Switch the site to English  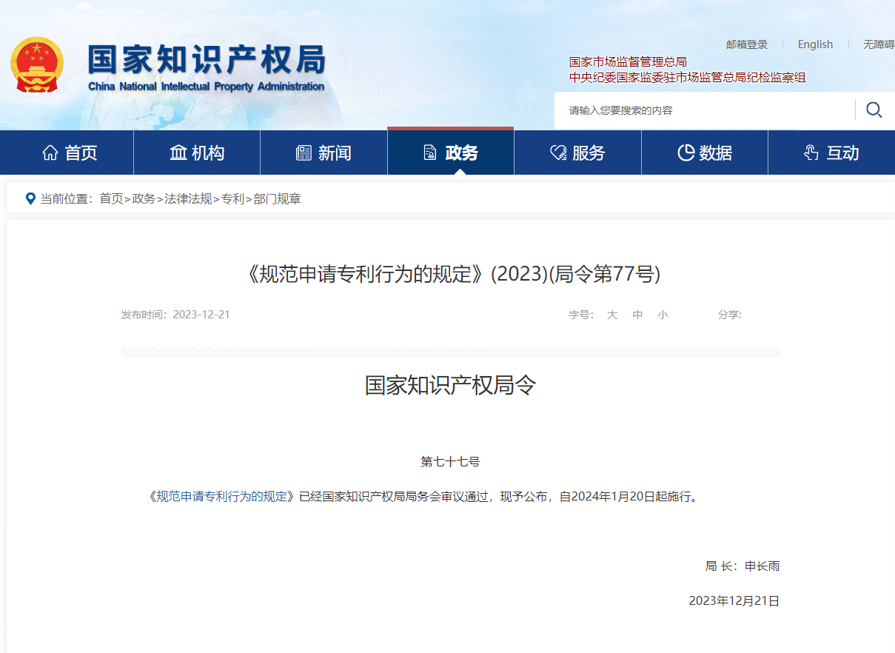coord(815,44)
